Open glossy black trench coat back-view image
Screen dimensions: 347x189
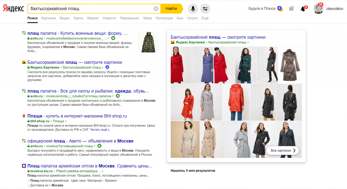[289, 102]
